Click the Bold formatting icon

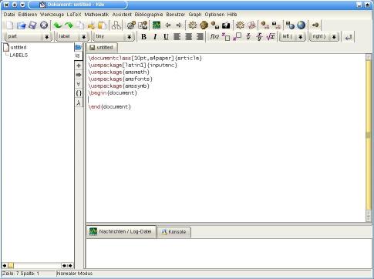click(x=144, y=37)
